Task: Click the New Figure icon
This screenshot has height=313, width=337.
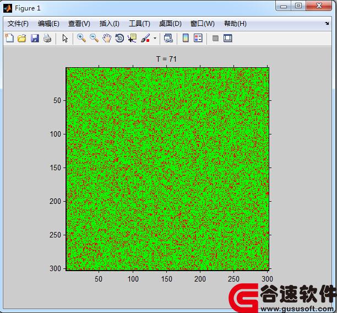Action: point(9,38)
